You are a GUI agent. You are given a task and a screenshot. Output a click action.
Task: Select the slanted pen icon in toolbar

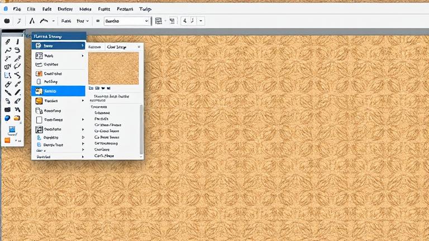[x=19, y=21]
